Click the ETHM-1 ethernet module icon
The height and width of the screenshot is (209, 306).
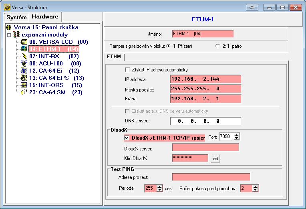click(x=24, y=49)
